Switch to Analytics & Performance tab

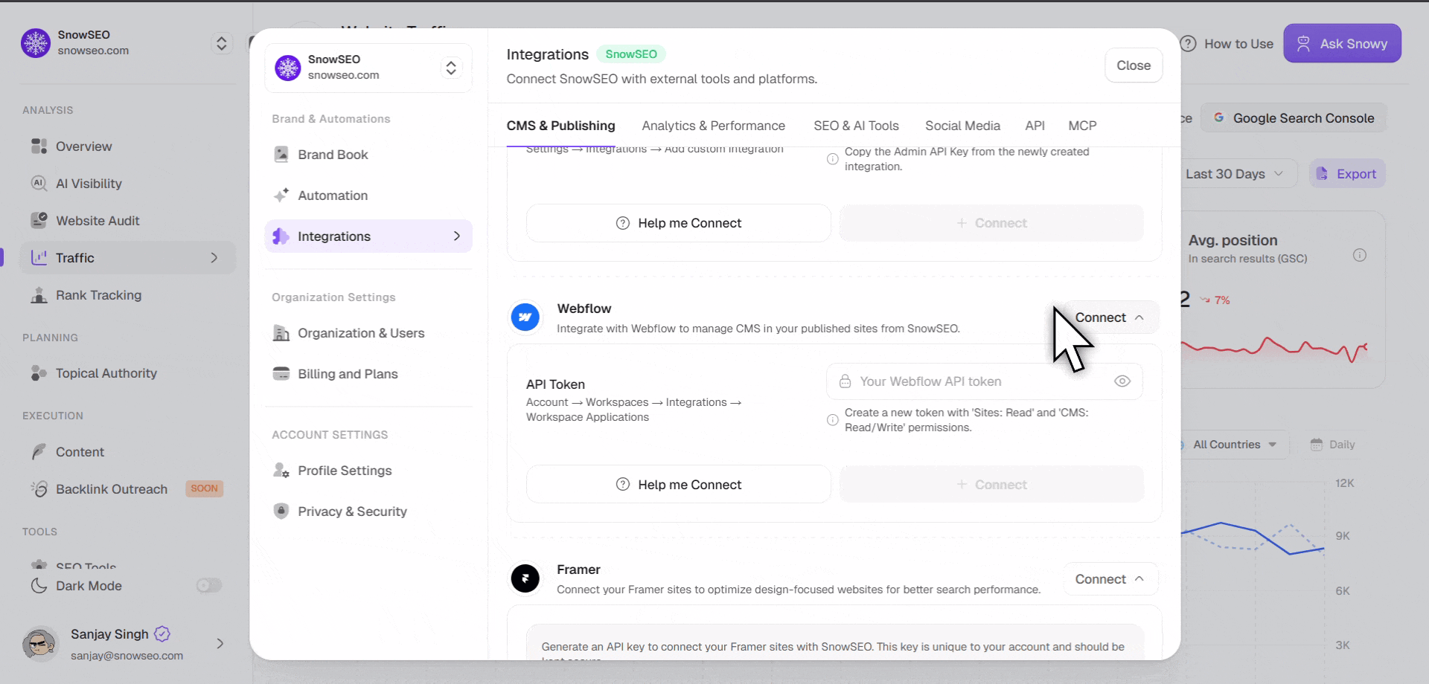(714, 126)
